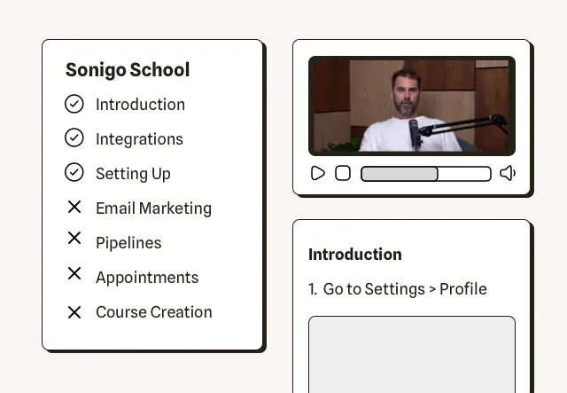Image resolution: width=567 pixels, height=393 pixels.
Task: Select the Pipelines lesson
Action: point(128,243)
